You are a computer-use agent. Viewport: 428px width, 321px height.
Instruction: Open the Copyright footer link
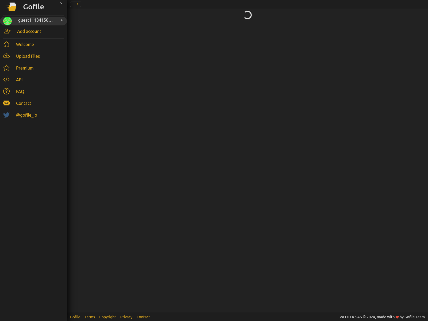point(108,317)
